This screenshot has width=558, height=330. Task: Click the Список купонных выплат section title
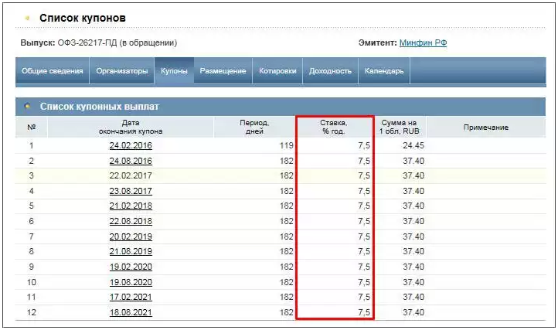[x=99, y=107]
